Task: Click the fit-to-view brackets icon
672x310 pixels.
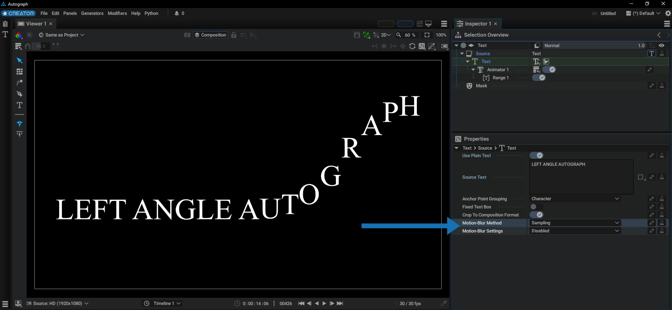Action: point(427,35)
